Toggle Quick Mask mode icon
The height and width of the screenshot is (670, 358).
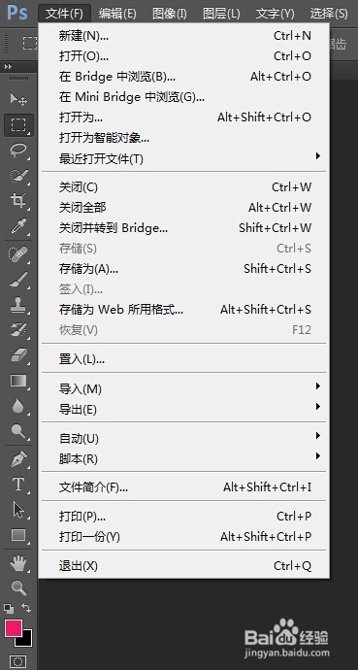(x=17, y=662)
